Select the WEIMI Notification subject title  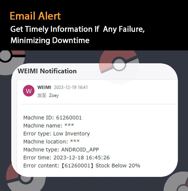coord(47,71)
